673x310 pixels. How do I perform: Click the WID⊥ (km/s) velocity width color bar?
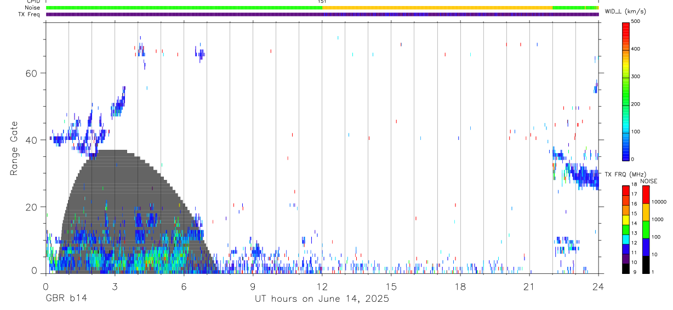coord(626,91)
